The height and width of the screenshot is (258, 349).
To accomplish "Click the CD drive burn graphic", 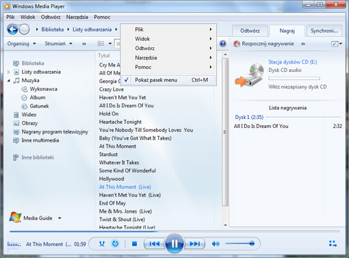I will (x=250, y=75).
